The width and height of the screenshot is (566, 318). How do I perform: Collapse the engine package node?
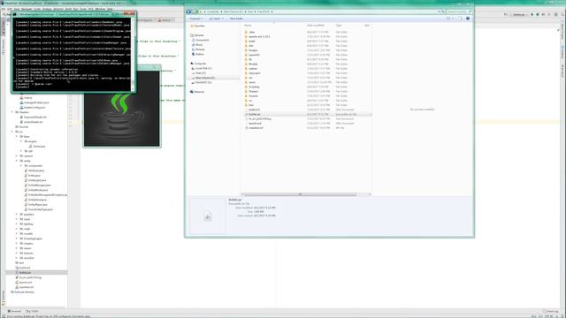coord(21,141)
